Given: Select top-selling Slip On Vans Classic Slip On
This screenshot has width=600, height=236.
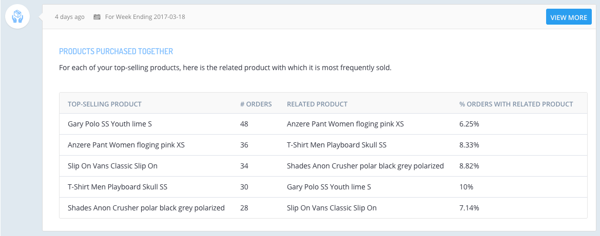Looking at the screenshot, I should coord(112,166).
